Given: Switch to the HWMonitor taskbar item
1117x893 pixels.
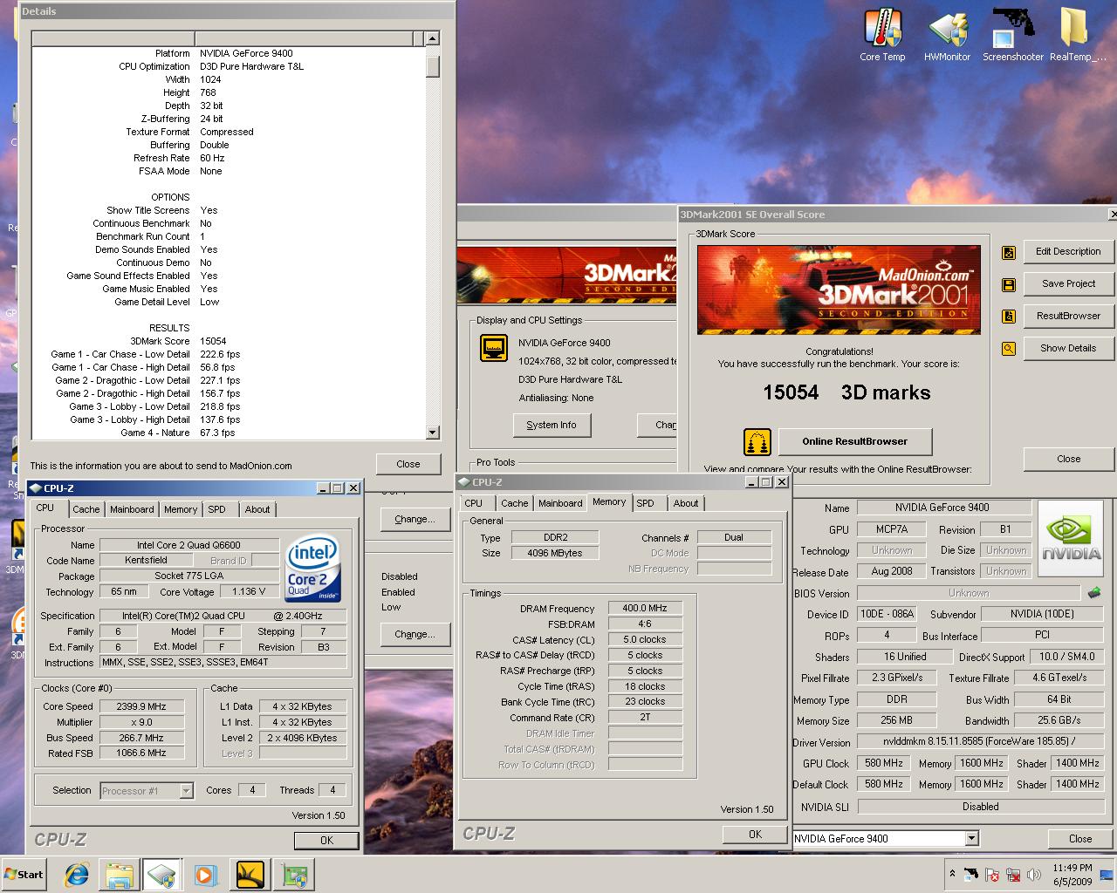Looking at the screenshot, I should point(162,875).
